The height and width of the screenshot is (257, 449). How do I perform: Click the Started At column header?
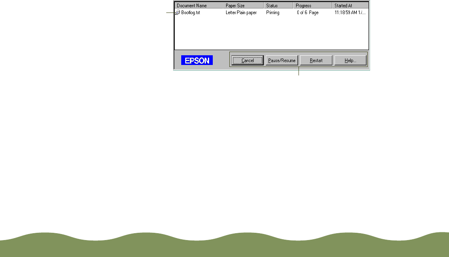tap(350, 5)
